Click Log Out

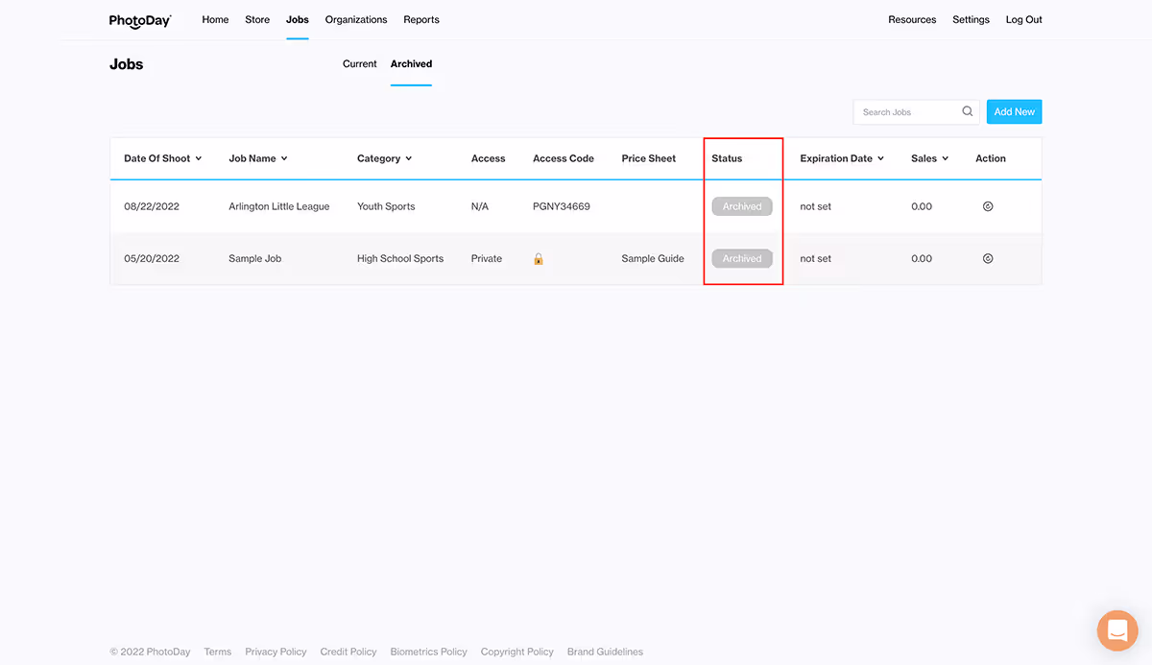click(1023, 19)
